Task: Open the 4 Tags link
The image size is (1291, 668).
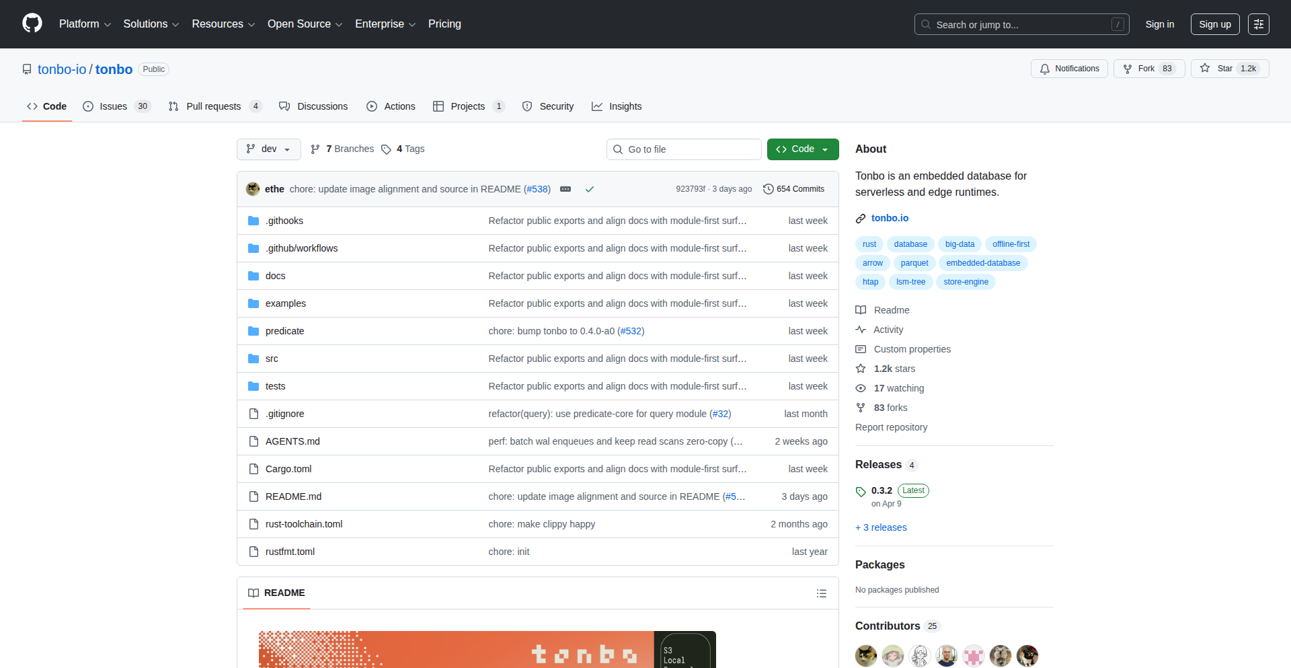Action: pyautogui.click(x=403, y=149)
